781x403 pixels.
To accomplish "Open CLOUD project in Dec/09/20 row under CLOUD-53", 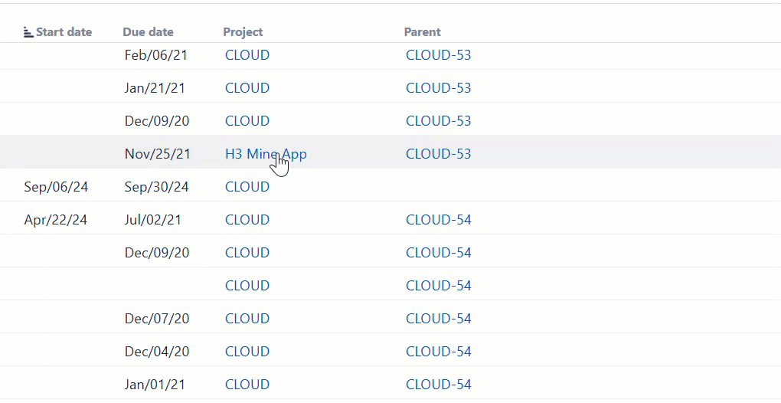I will tap(247, 121).
